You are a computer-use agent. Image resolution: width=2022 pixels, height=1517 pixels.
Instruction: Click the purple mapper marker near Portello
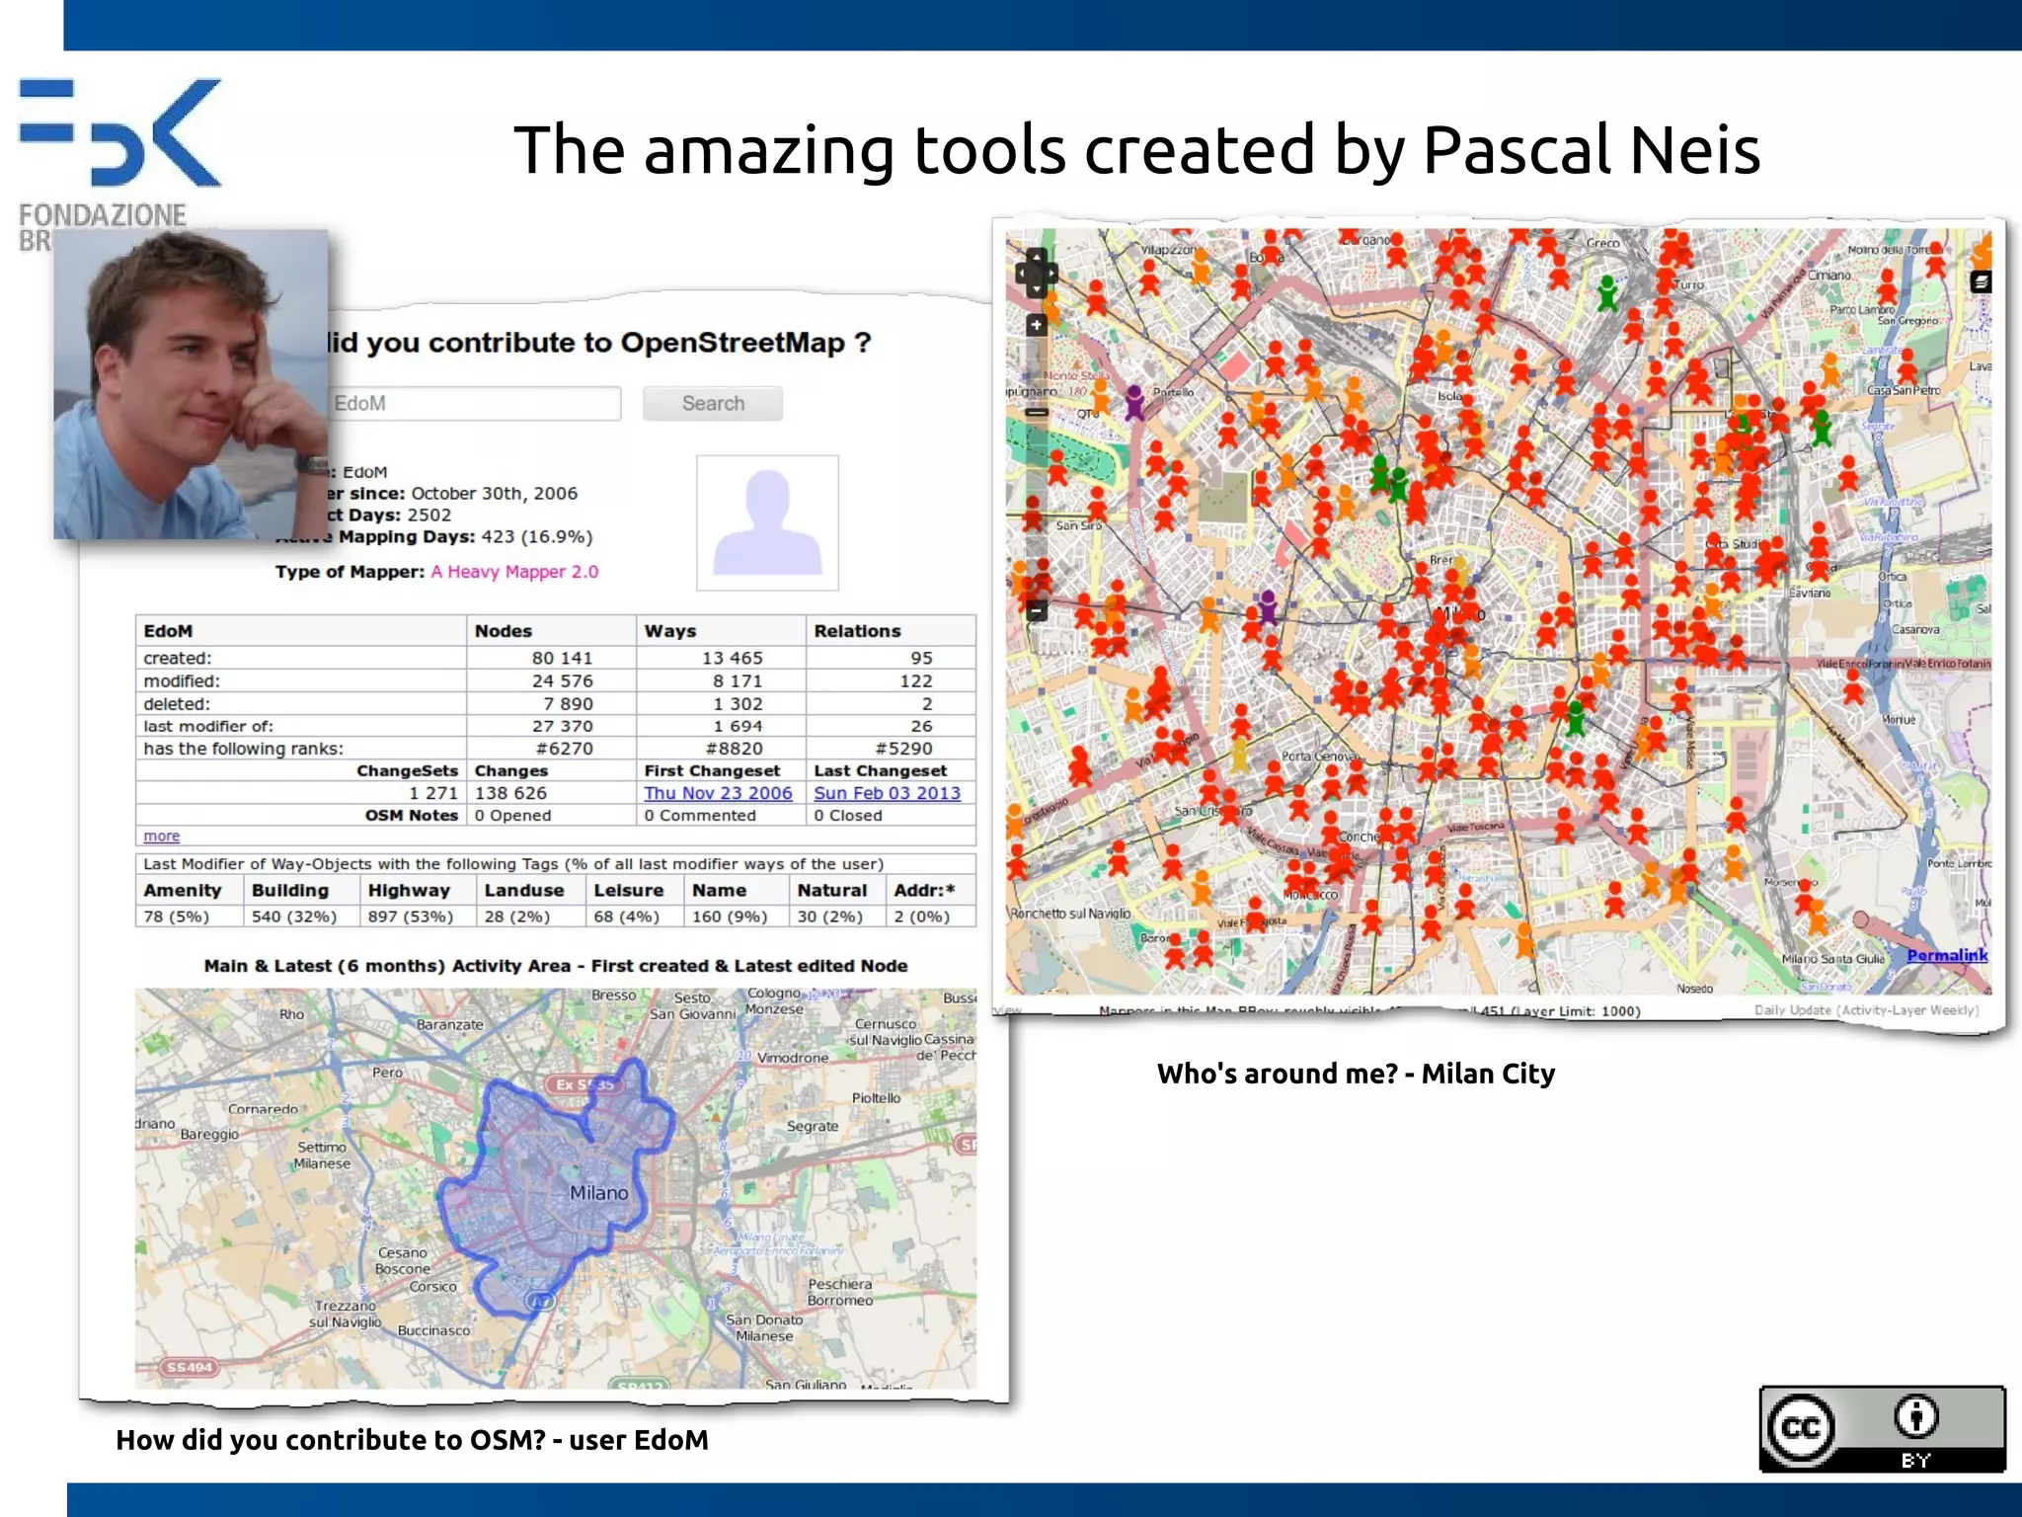tap(1134, 402)
